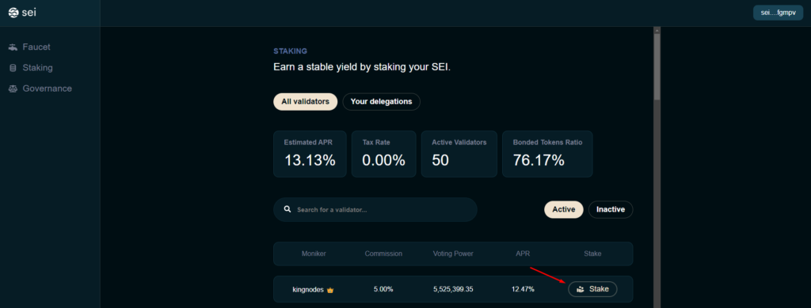
Task: Click the Earn a stable yield tagline
Action: click(x=362, y=68)
